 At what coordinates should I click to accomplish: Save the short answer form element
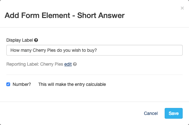click(x=174, y=113)
